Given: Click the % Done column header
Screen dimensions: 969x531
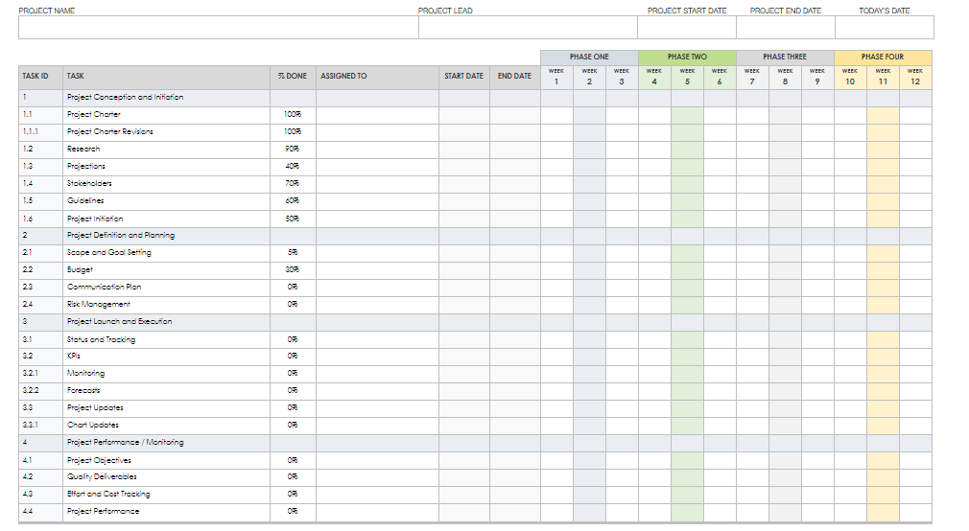Looking at the screenshot, I should point(293,78).
